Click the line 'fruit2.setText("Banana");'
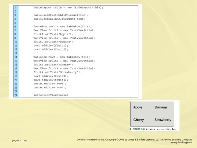This screenshot has height=148, width=197. tap(54, 42)
